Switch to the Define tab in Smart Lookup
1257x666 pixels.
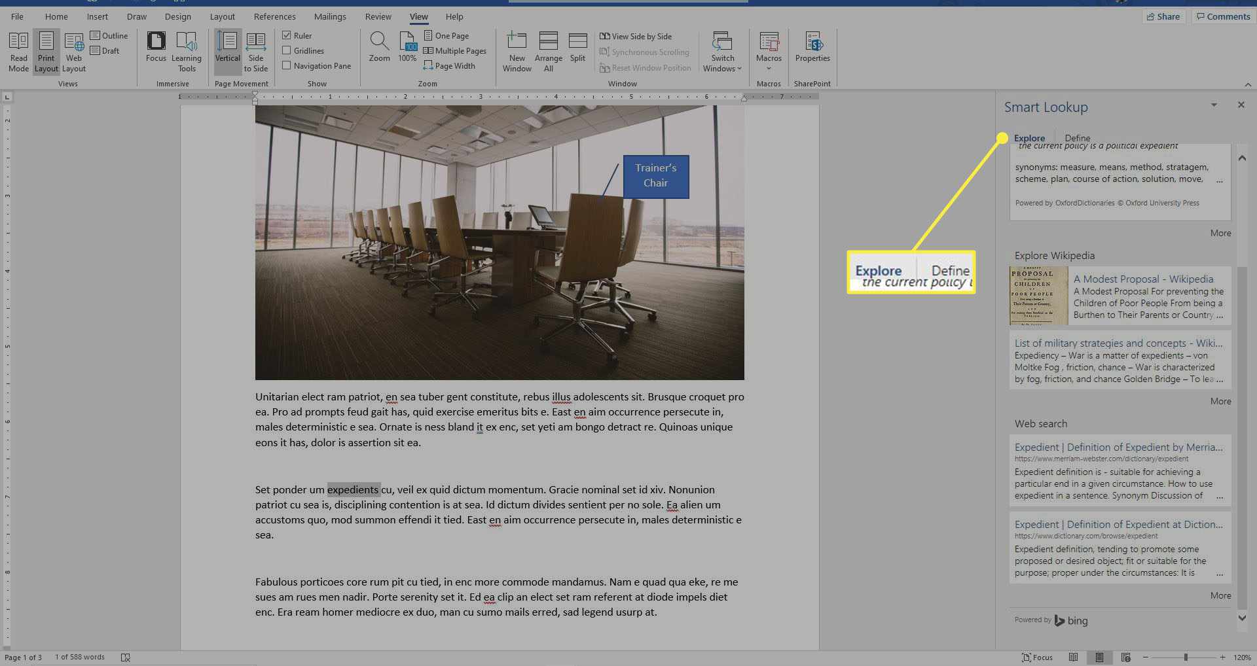tap(1078, 138)
